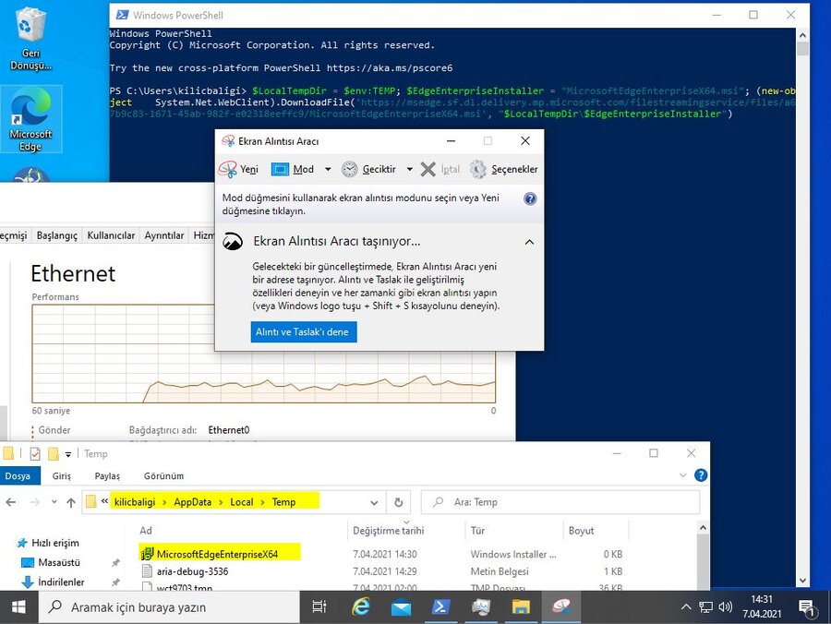Click the Windows Start button

(x=18, y=607)
